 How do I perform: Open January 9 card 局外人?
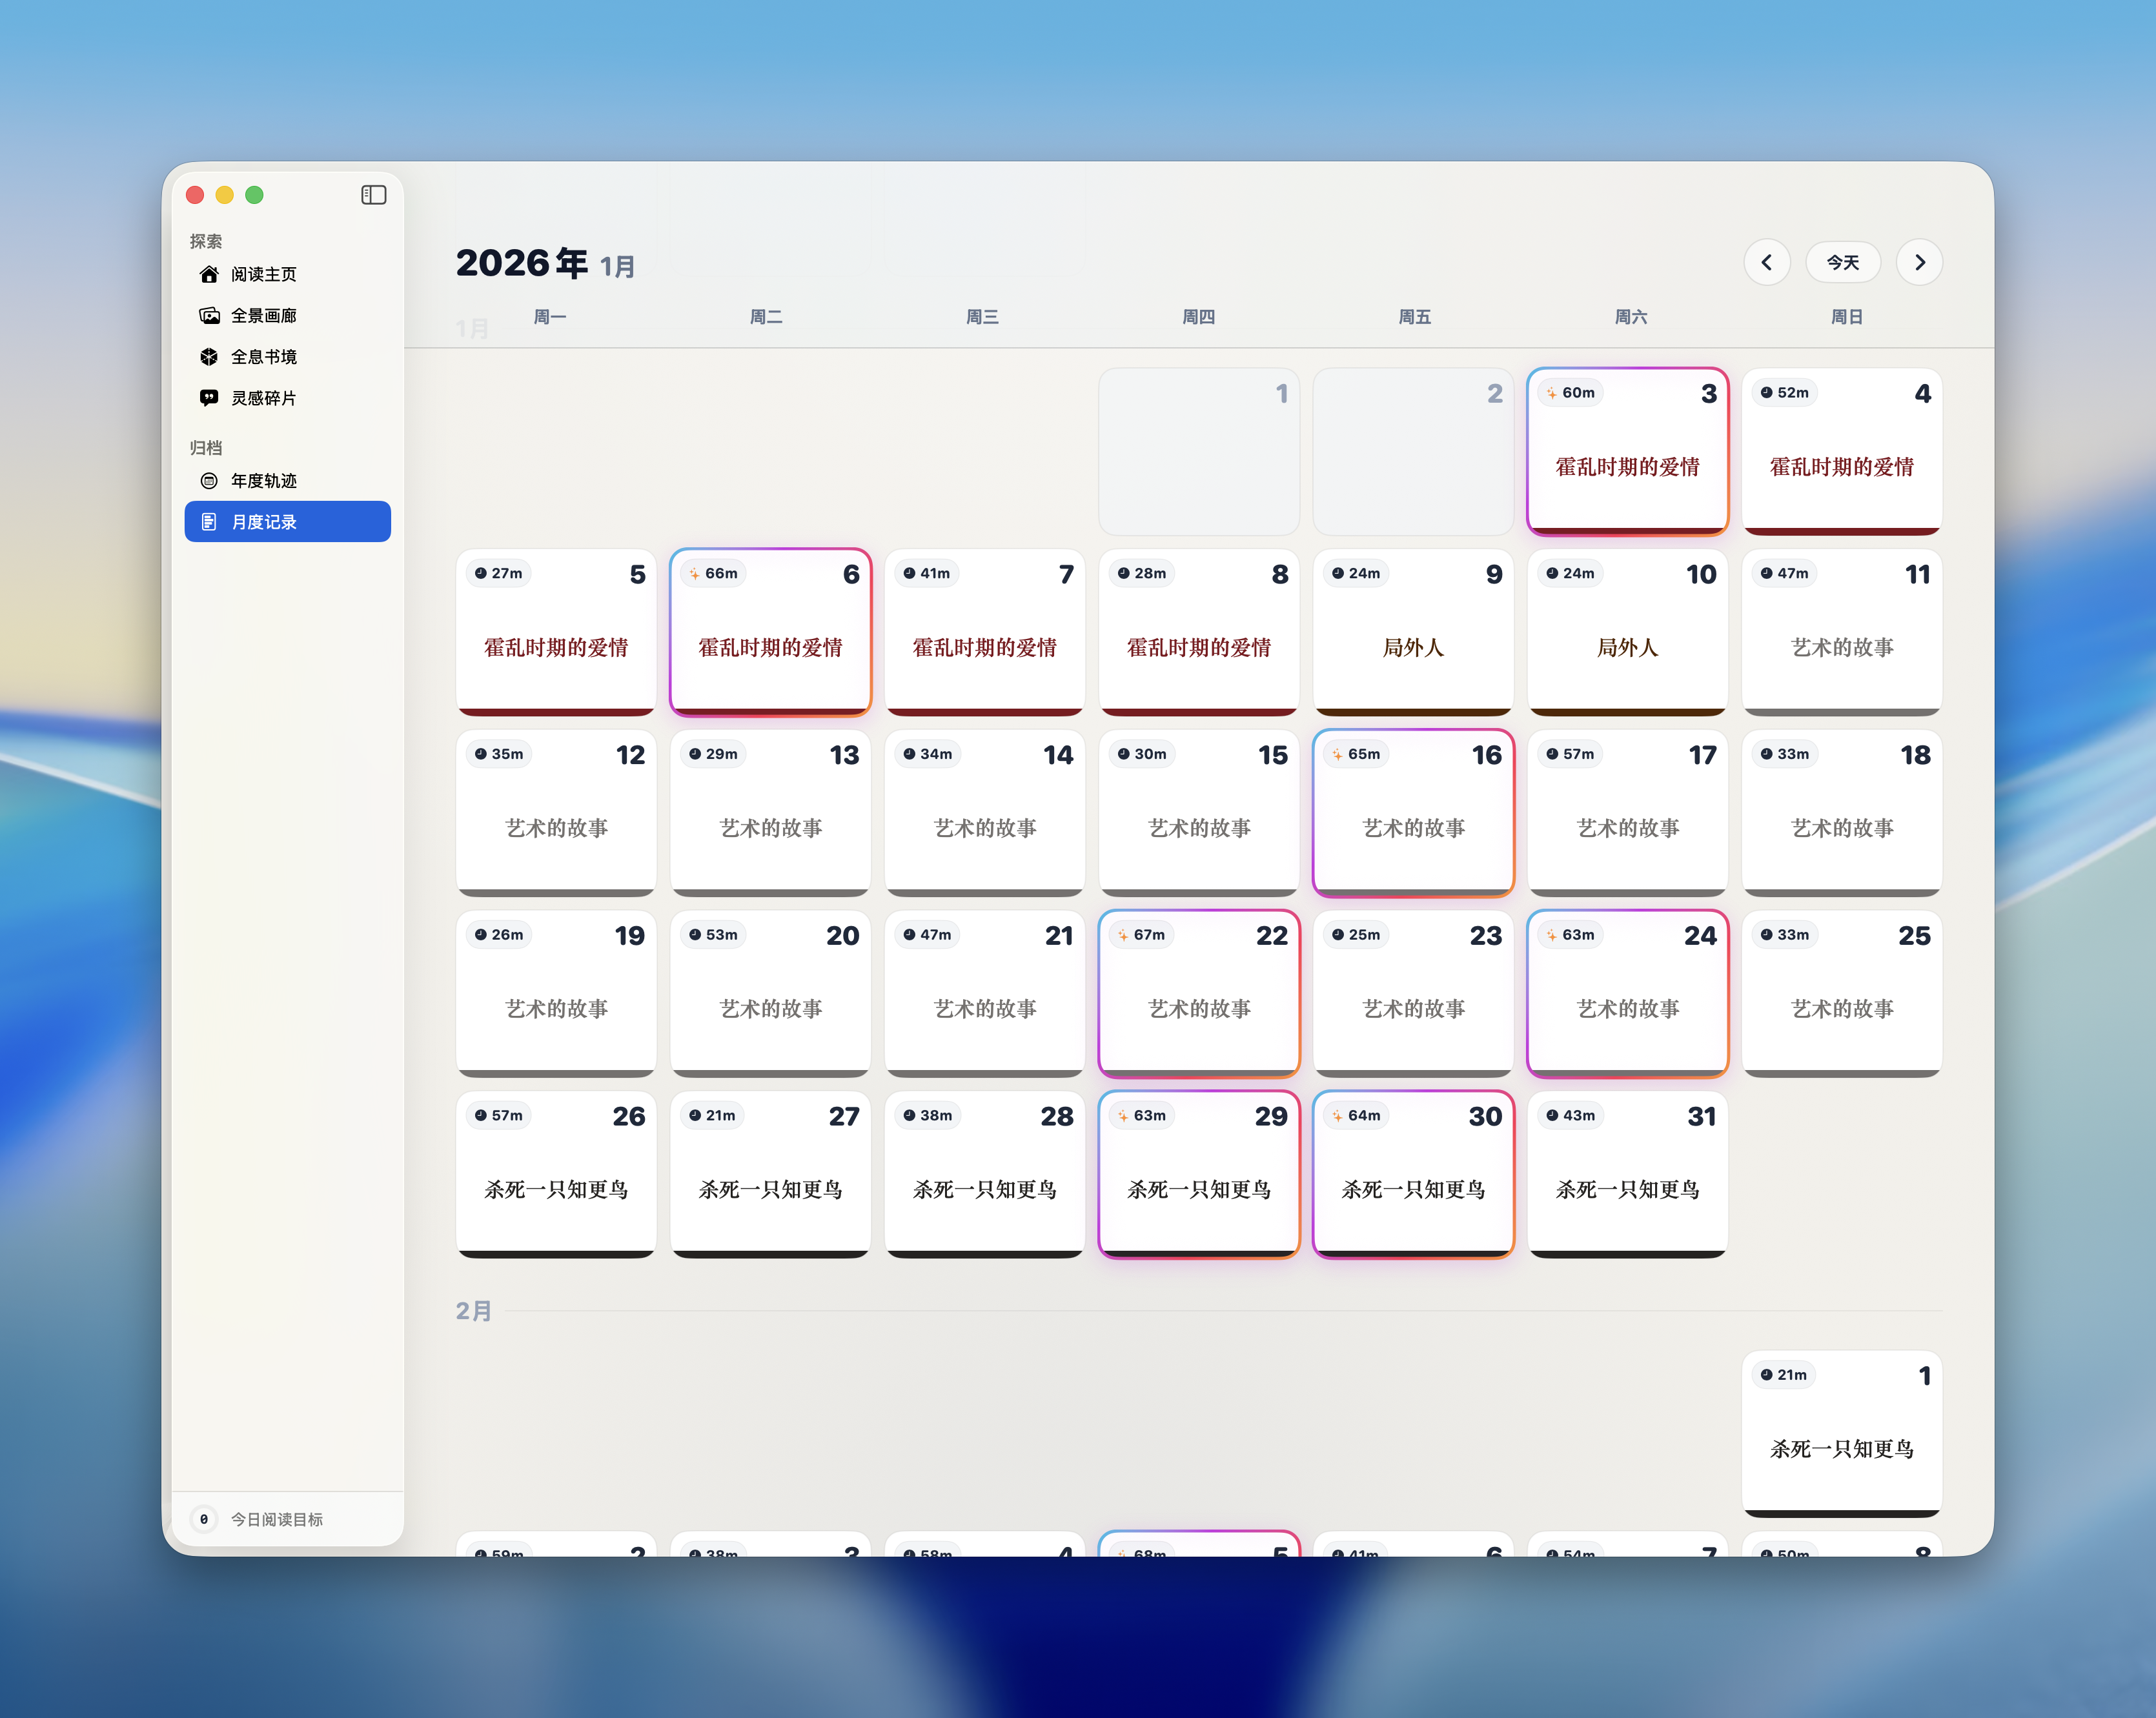coord(1413,632)
